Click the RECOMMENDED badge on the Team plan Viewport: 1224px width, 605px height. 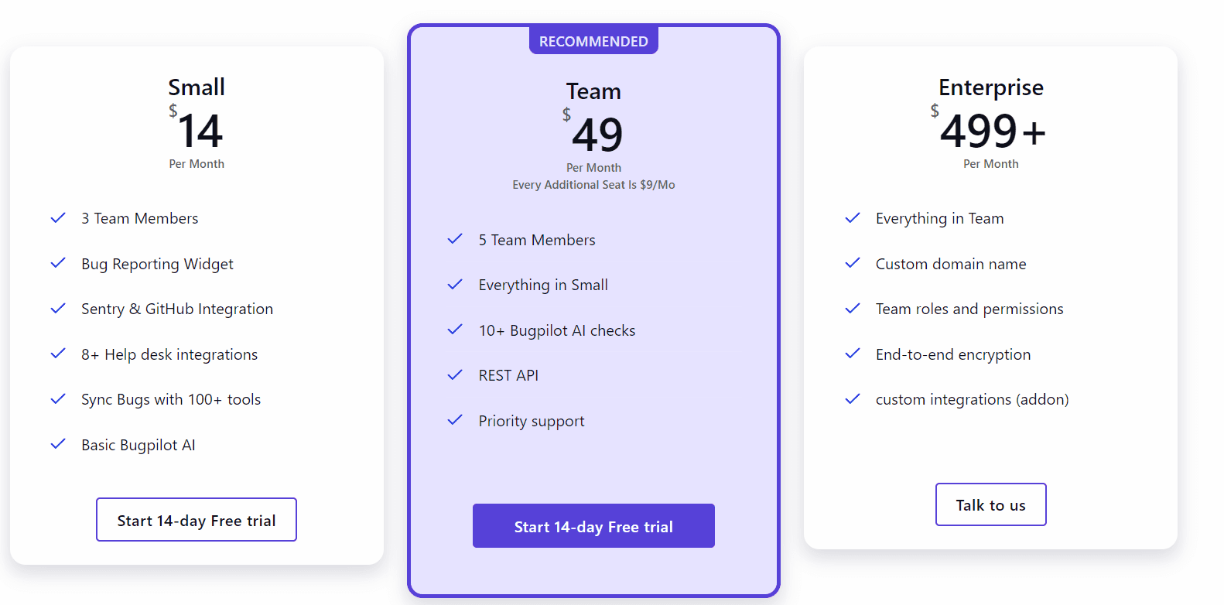pyautogui.click(x=593, y=40)
